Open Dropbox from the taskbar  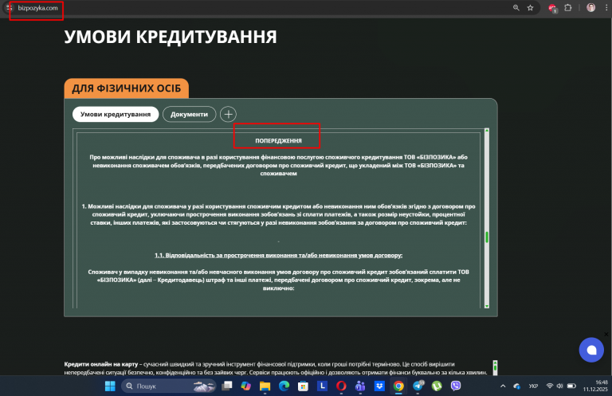pos(379,386)
